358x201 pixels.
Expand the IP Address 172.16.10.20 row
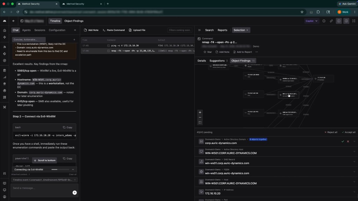point(355,192)
